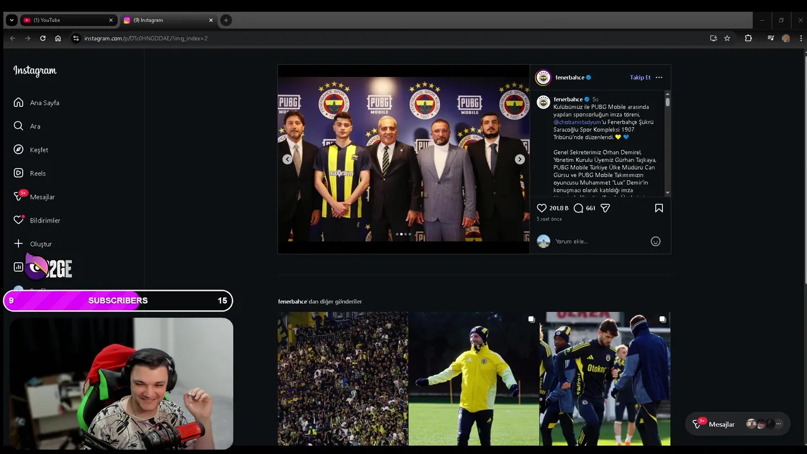Open the emoji picker in the comment box
This screenshot has height=454, width=807.
[x=656, y=242]
